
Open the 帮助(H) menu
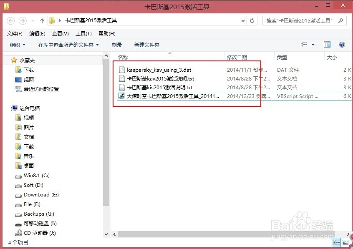click(x=107, y=33)
